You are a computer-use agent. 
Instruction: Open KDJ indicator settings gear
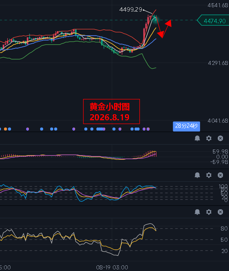[x=209, y=175]
